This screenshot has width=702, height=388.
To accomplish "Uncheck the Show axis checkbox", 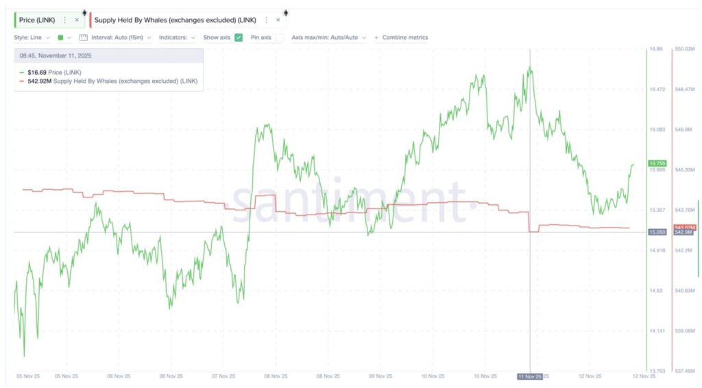I will coord(239,38).
